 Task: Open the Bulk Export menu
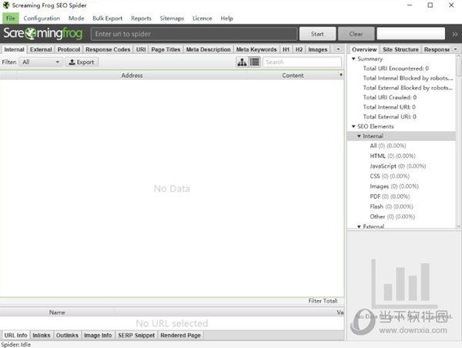pyautogui.click(x=107, y=18)
